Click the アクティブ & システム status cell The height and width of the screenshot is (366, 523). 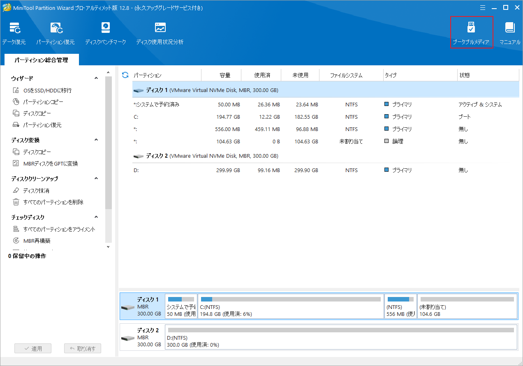point(480,105)
